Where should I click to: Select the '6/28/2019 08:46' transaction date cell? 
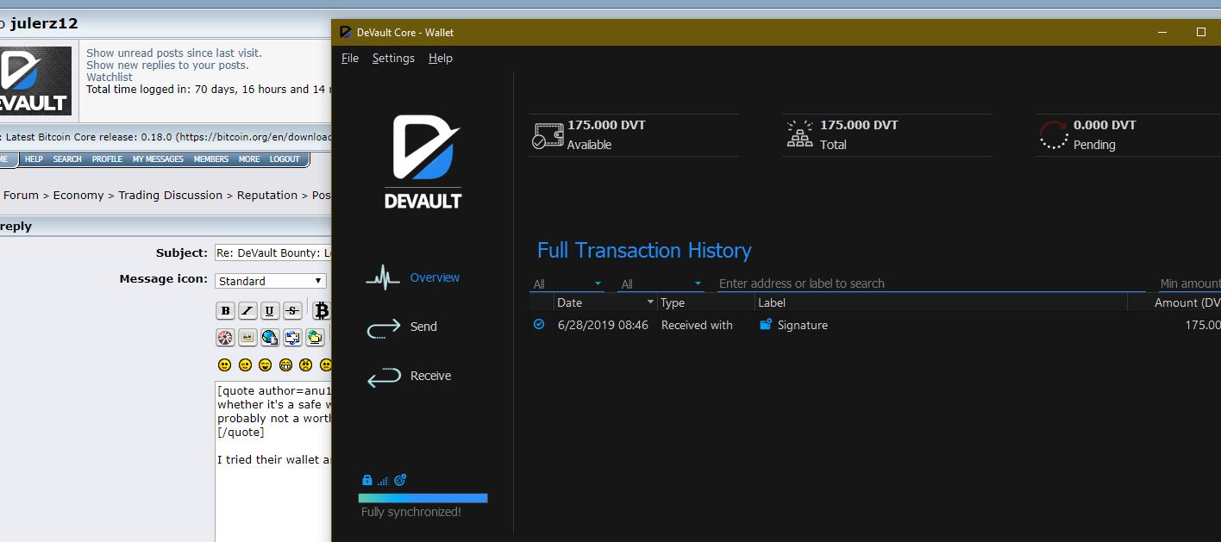coord(603,326)
